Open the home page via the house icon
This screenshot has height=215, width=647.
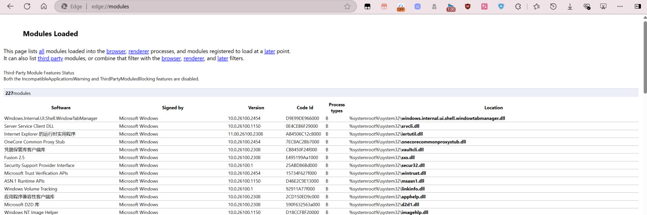43,7
